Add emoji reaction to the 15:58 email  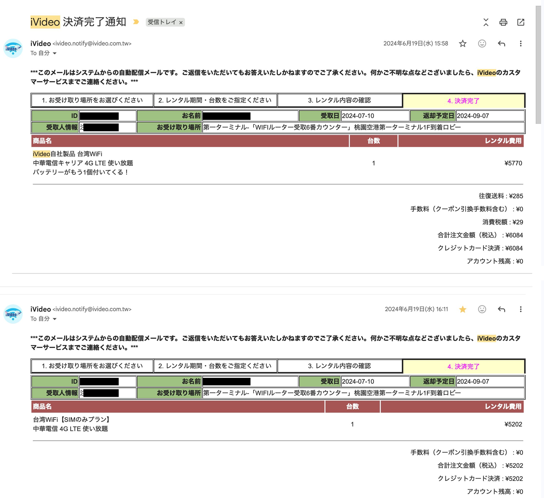click(482, 44)
